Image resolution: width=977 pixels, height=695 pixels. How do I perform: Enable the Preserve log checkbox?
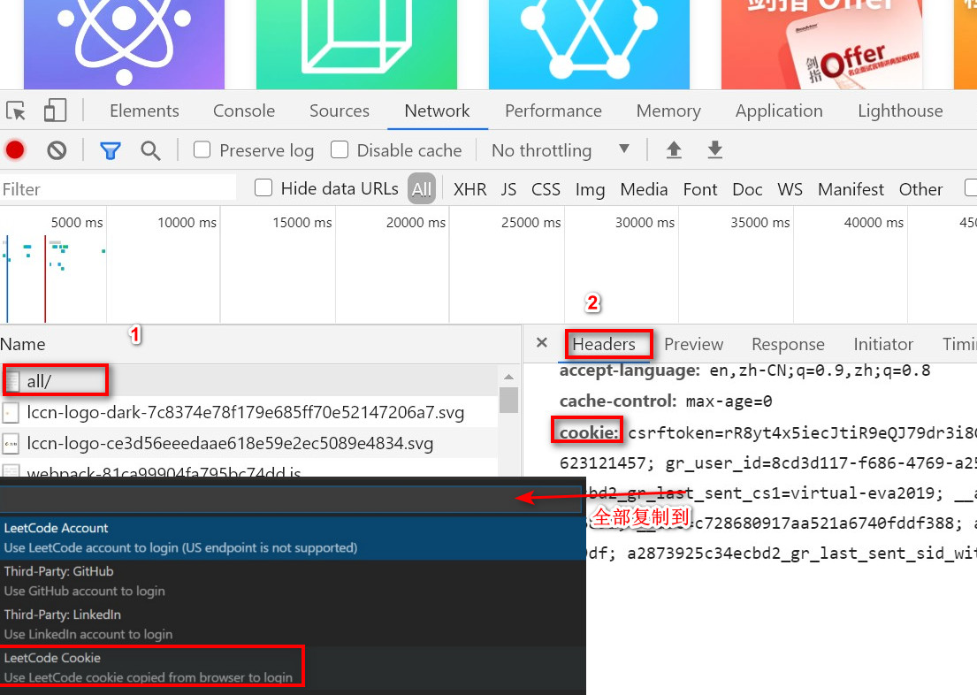pos(202,149)
